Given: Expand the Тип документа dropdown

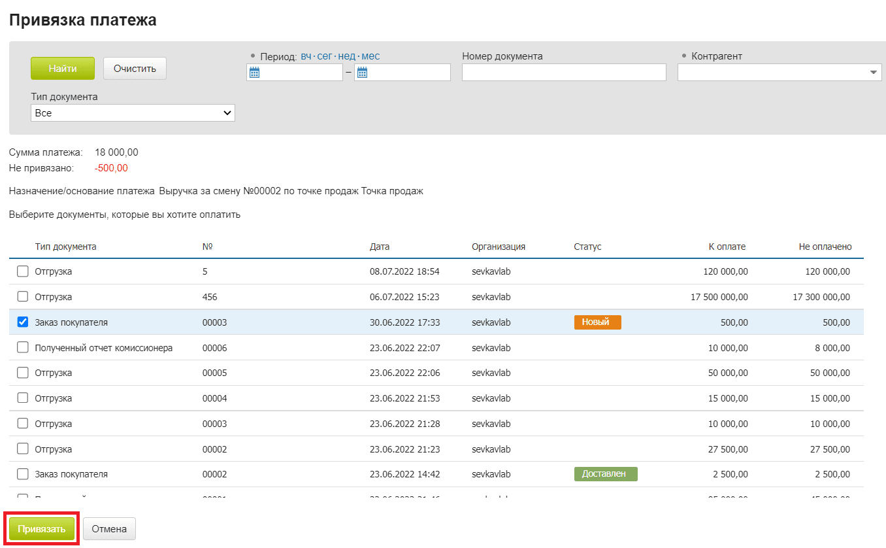Looking at the screenshot, I should point(133,113).
